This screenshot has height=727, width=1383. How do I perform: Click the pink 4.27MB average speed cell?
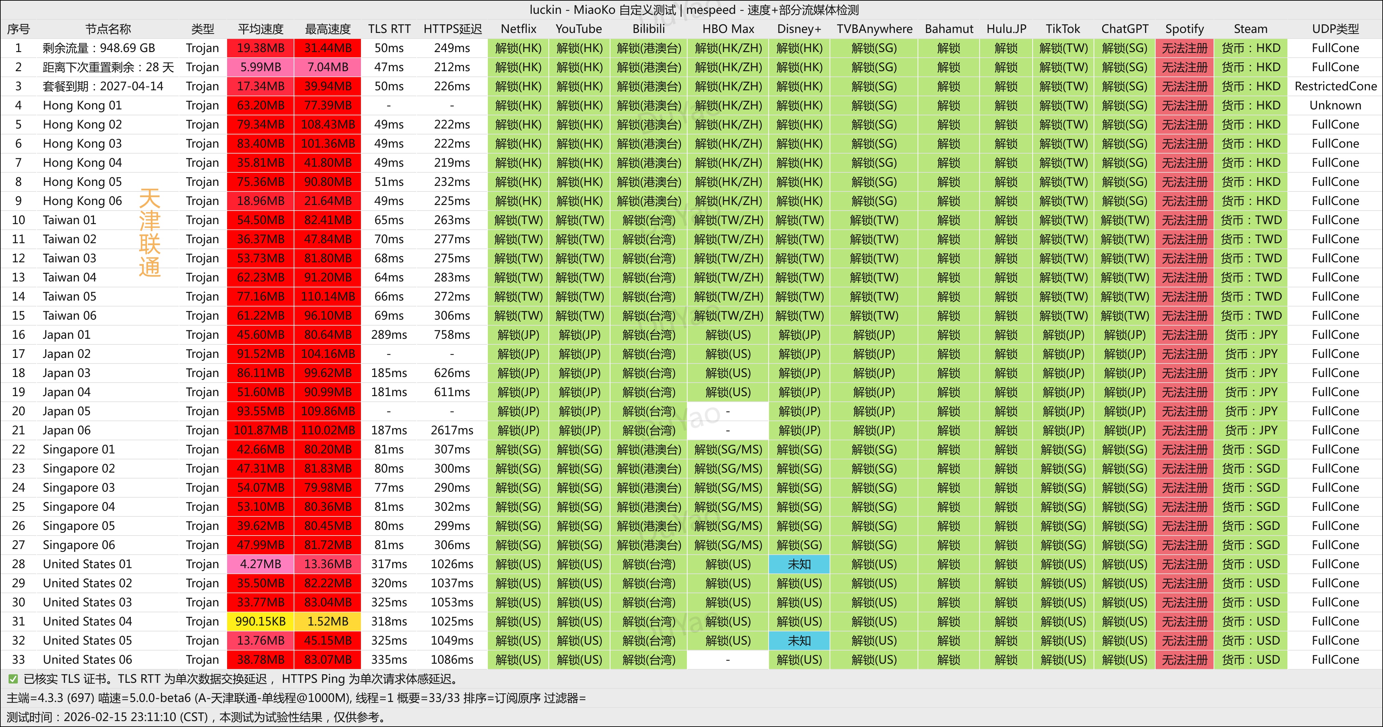(x=260, y=564)
